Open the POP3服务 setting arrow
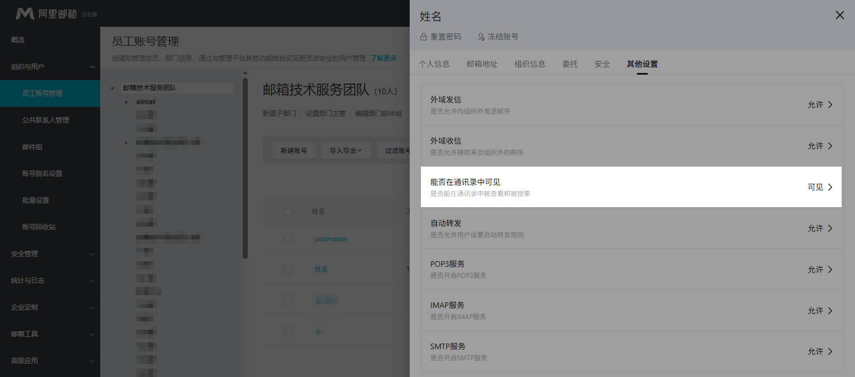The image size is (855, 377). point(830,270)
